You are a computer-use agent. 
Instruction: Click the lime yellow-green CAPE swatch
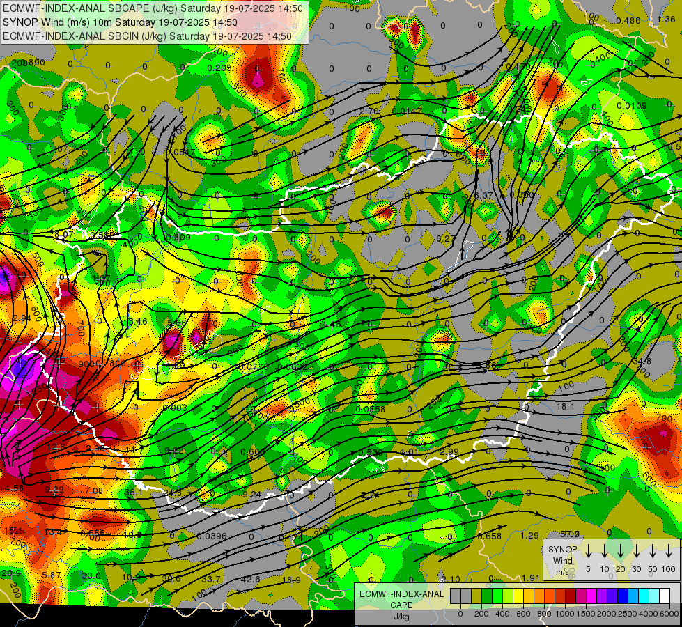pyautogui.click(x=508, y=596)
